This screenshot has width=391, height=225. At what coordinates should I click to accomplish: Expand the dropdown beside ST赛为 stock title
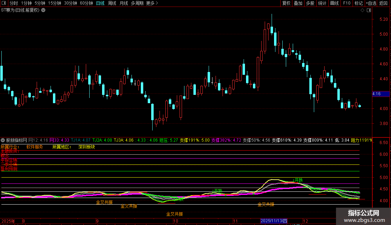pyautogui.click(x=43, y=10)
